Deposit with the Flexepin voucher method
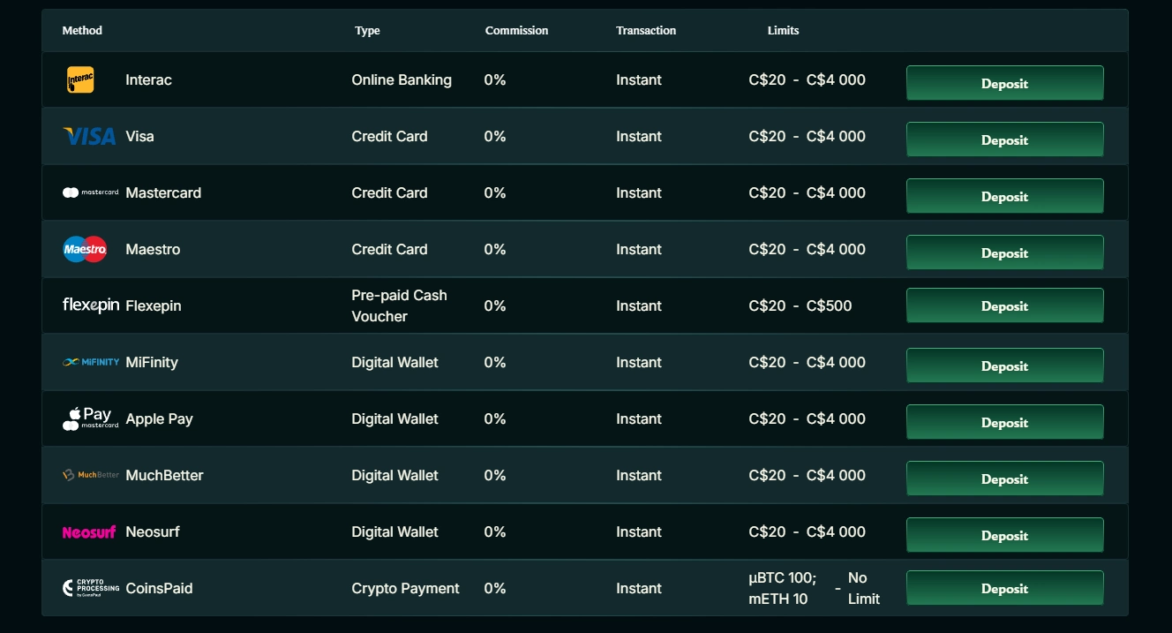This screenshot has width=1172, height=633. (x=1004, y=305)
